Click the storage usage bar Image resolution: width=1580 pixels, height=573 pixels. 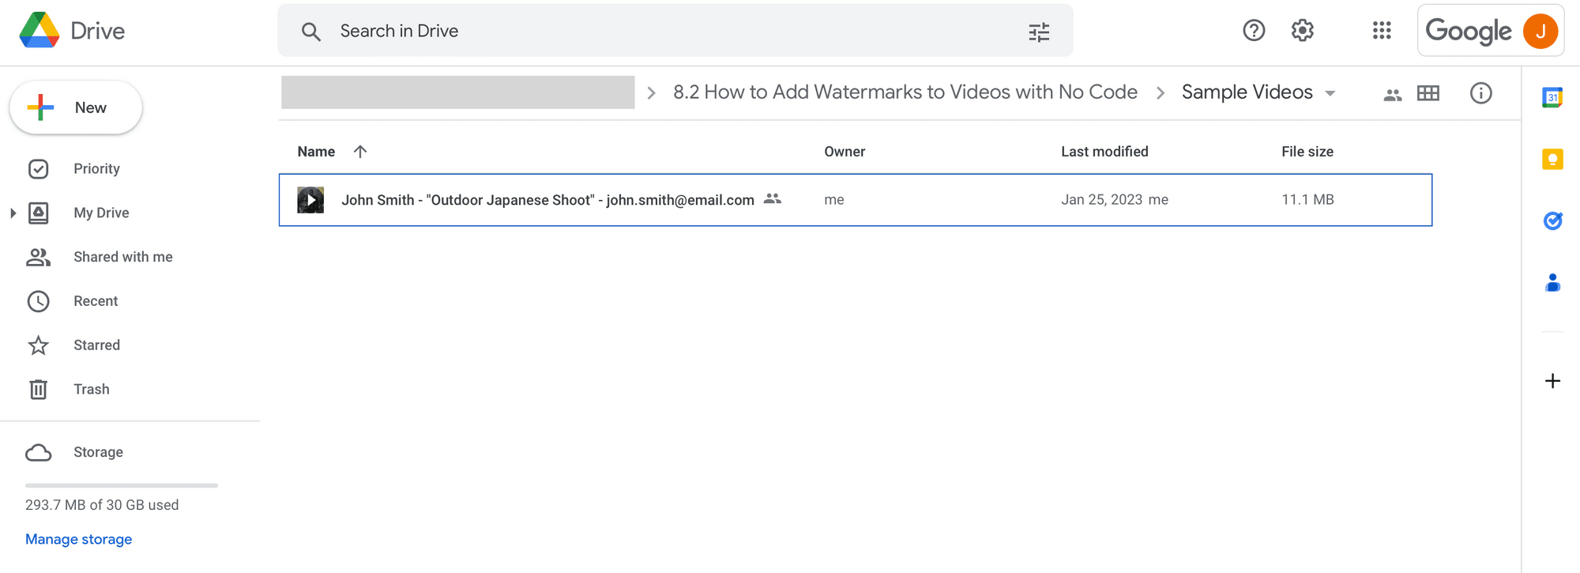pos(122,484)
